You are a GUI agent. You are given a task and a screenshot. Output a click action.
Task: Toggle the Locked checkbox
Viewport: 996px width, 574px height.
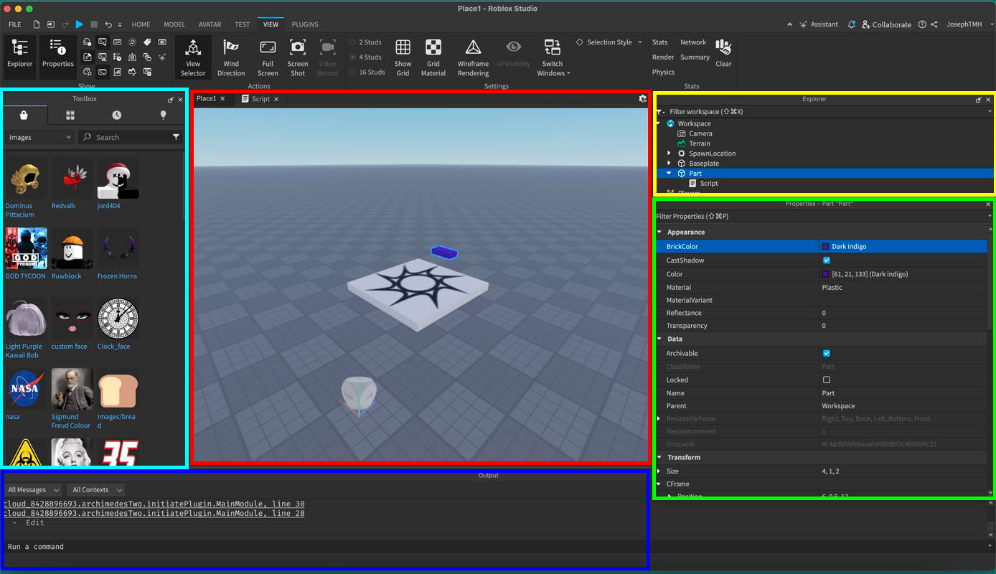click(x=827, y=380)
